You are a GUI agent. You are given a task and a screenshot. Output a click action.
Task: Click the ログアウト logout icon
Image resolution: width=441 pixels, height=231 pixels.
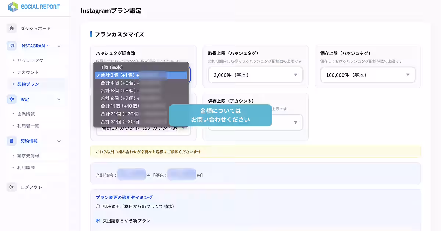click(11, 187)
